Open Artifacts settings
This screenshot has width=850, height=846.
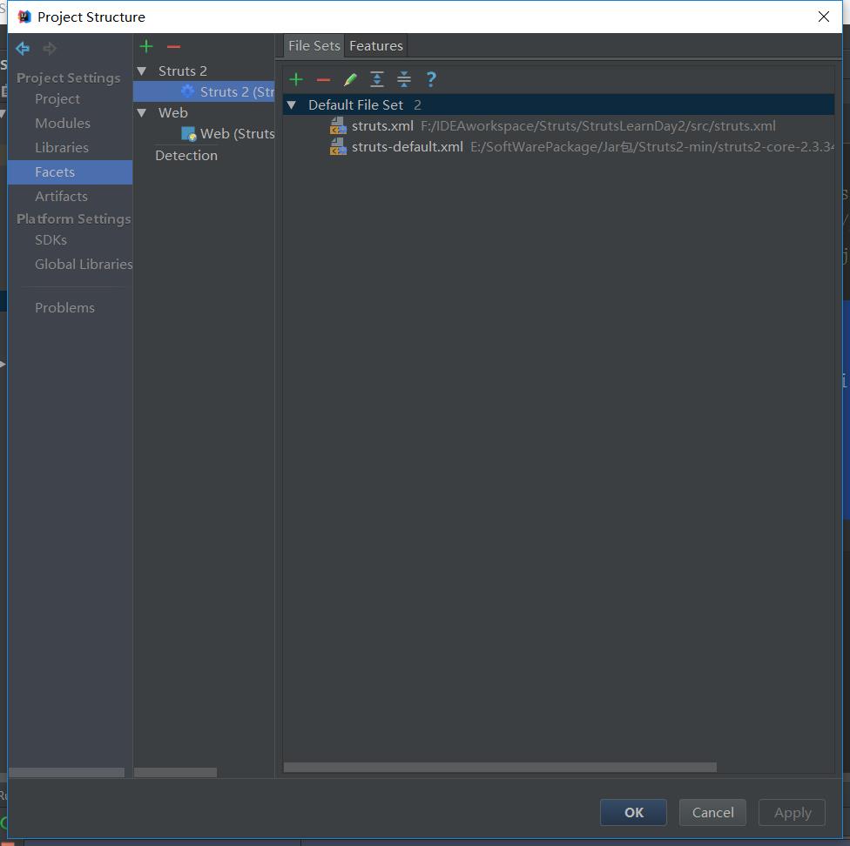(x=61, y=196)
